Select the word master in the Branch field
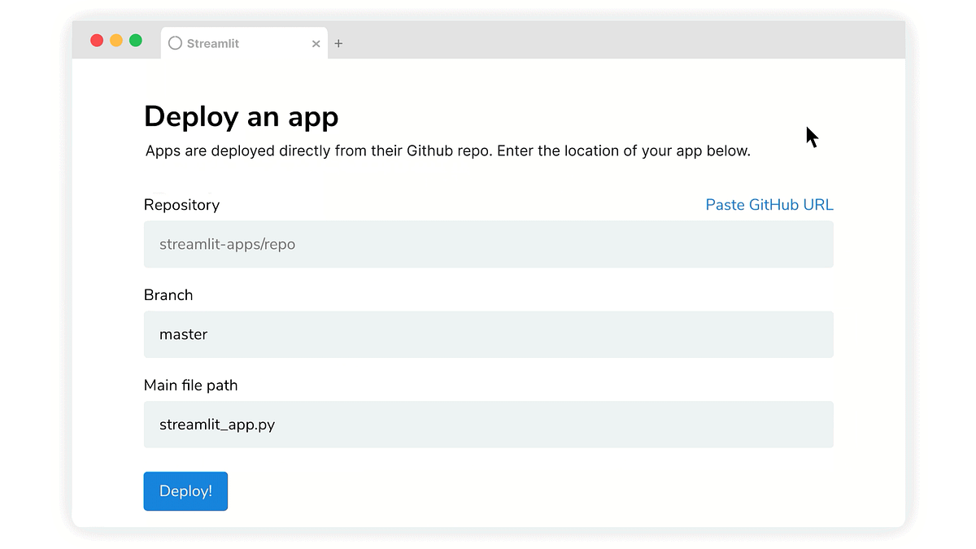This screenshot has height=549, width=976. pyautogui.click(x=184, y=334)
